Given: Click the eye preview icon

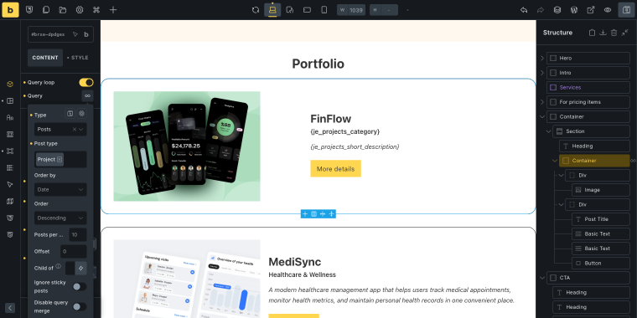Looking at the screenshot, I should click(608, 10).
